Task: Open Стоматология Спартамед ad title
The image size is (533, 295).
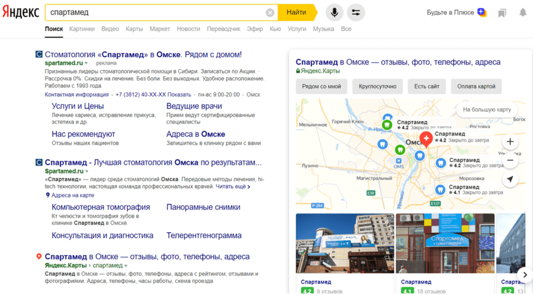Action: pos(143,55)
